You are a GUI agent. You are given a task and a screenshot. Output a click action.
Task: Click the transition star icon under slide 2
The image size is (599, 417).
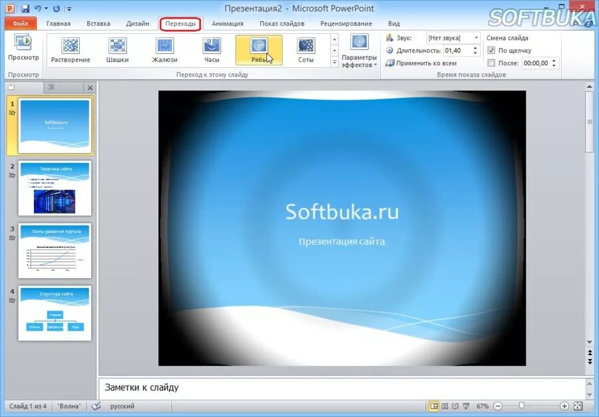[x=12, y=176]
